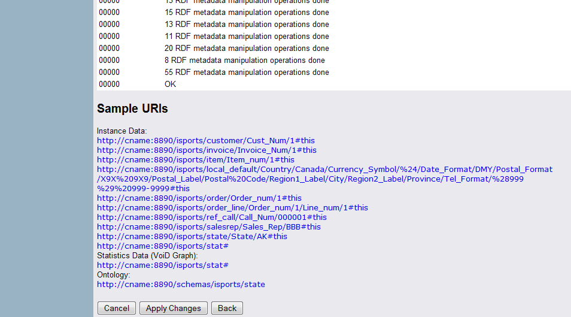Open the invoice Invoice_Num sample URI
Viewport: 571px width, 317px height.
coord(206,150)
